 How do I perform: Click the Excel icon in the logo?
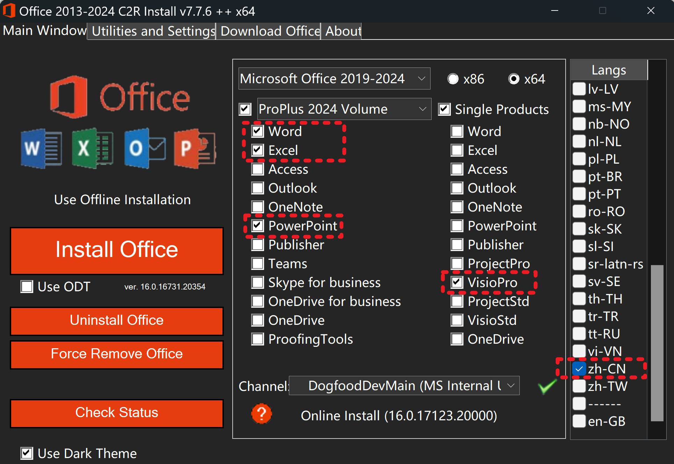[92, 148]
